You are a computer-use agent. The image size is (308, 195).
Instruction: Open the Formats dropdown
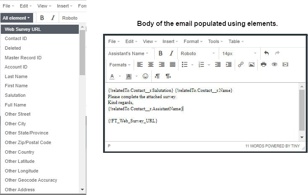pos(119,65)
